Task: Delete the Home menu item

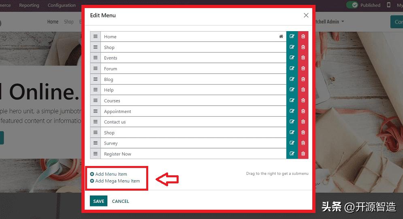Action: [x=303, y=36]
